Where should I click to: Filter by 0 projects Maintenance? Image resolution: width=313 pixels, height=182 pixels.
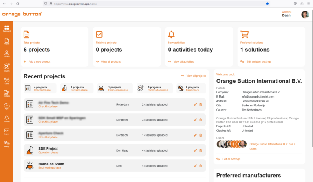(x=191, y=88)
